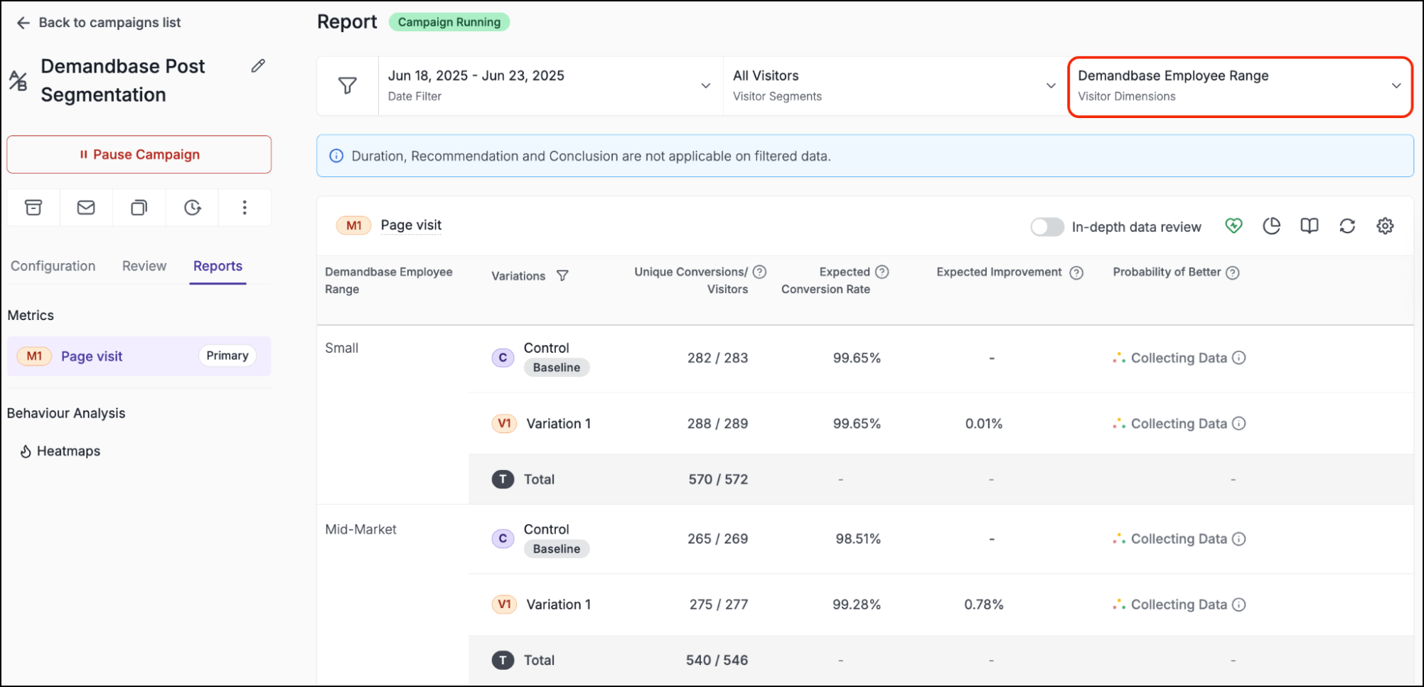The width and height of the screenshot is (1424, 687).
Task: Toggle the In-depth data review switch
Action: 1047,227
